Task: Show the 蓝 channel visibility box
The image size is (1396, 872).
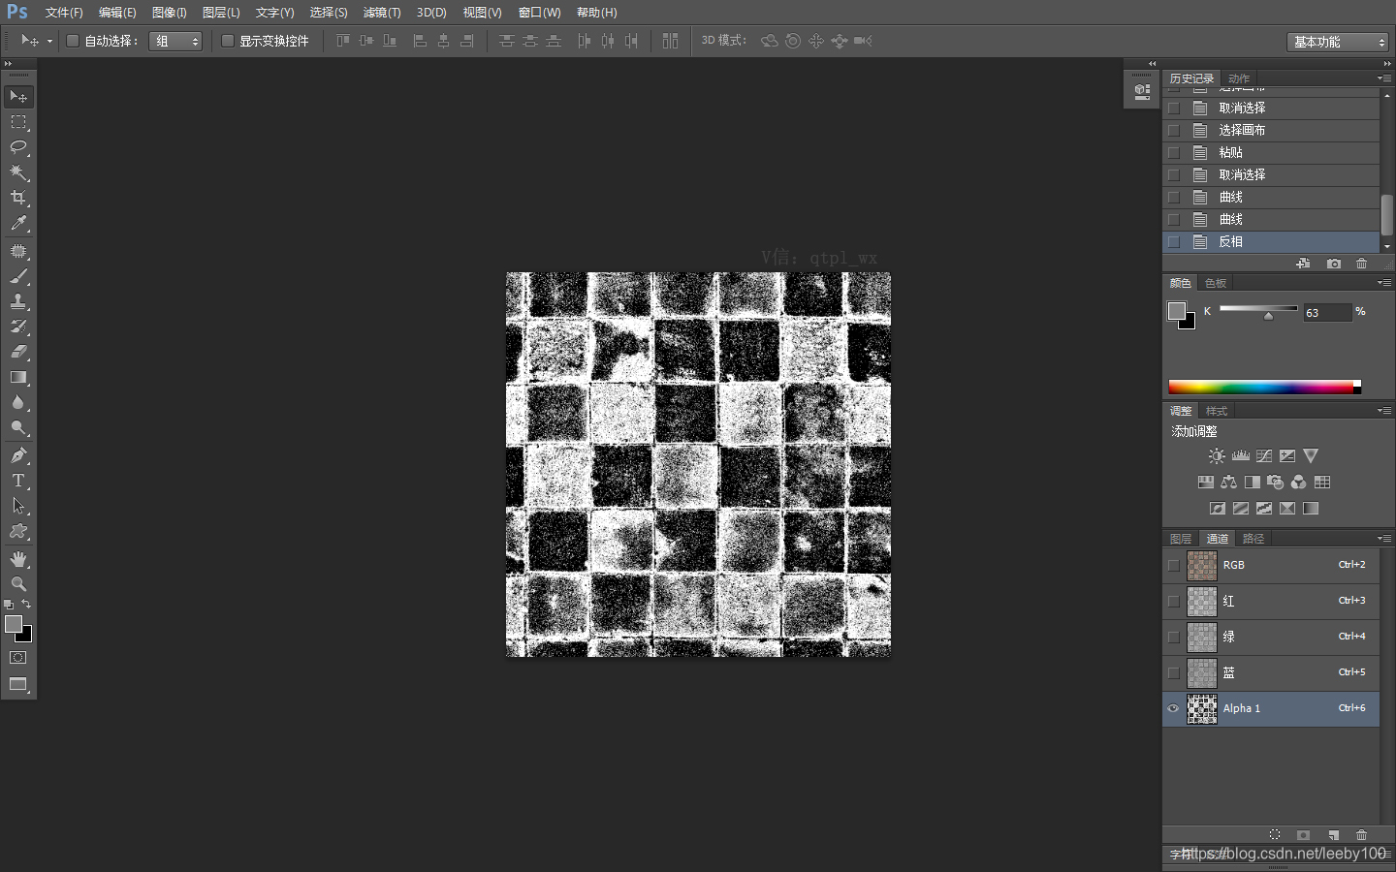Action: pos(1173,672)
